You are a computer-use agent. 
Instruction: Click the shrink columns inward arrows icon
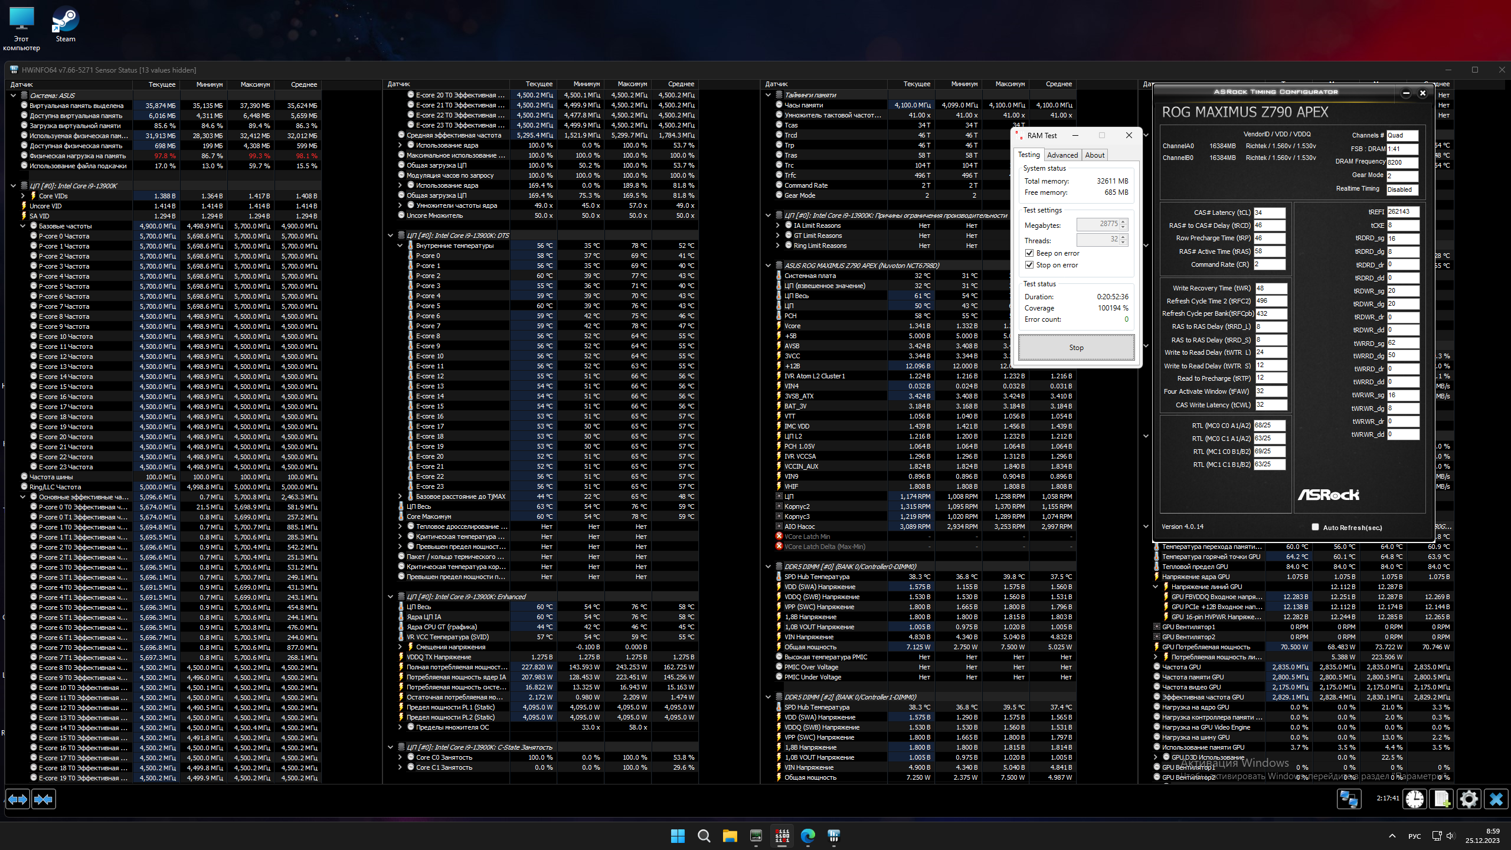[44, 799]
